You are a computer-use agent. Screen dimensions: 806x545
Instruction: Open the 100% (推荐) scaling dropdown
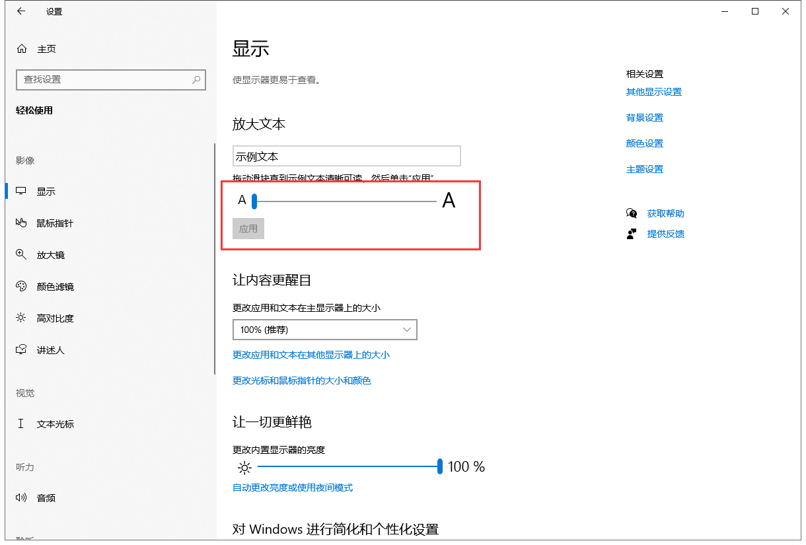(324, 329)
